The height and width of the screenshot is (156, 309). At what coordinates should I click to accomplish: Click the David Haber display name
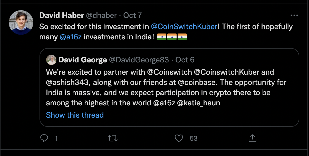point(62,15)
